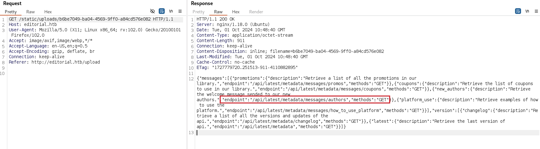Place cursor on empty response line 13
Image resolution: width=540 pixels, height=149 pixels.
285,133
